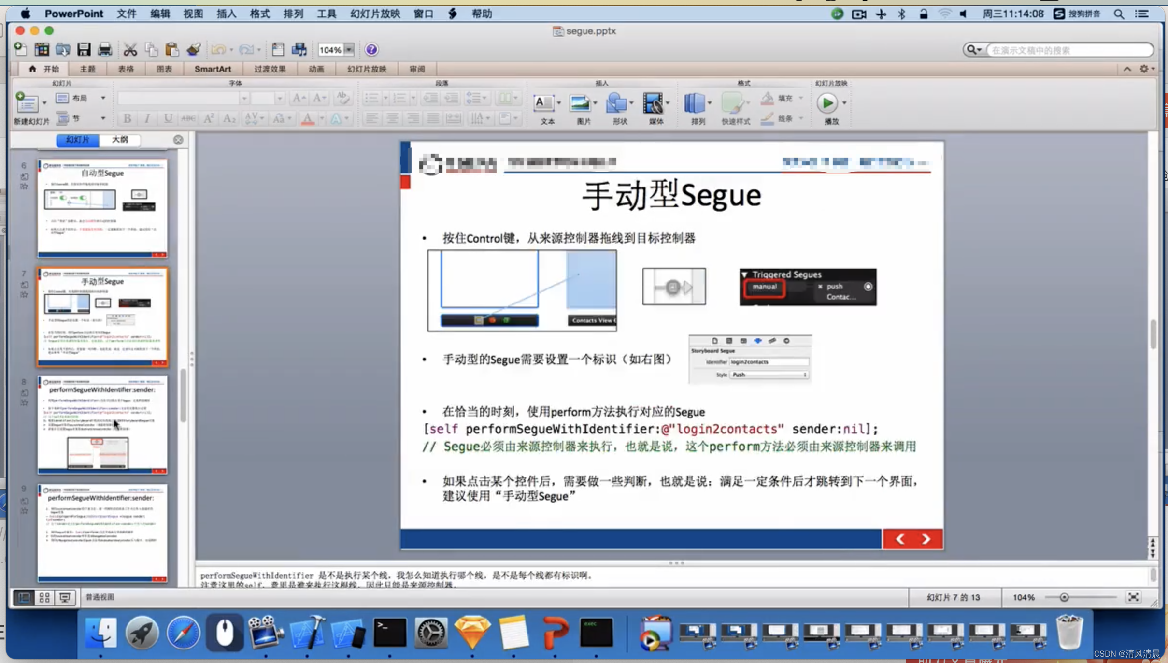Viewport: 1168px width, 663px height.
Task: Open the 快速样式 quick styles icon
Action: pos(732,103)
